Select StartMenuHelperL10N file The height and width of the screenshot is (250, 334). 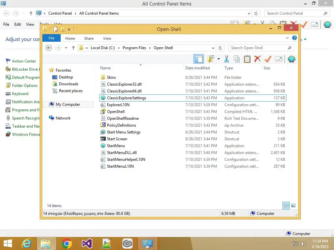(193, 160)
